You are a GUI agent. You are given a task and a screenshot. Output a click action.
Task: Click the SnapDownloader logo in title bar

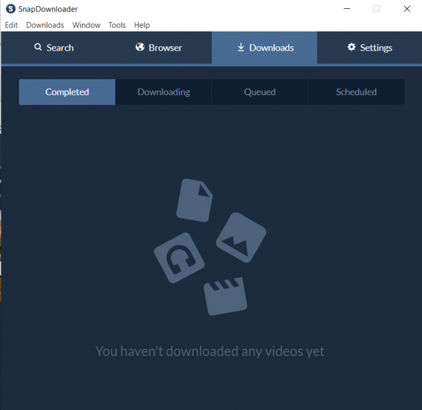pos(11,9)
